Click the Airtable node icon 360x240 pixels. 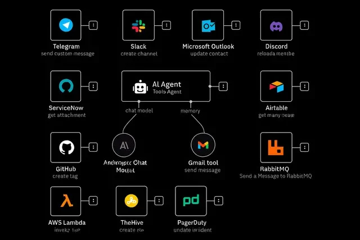(276, 86)
